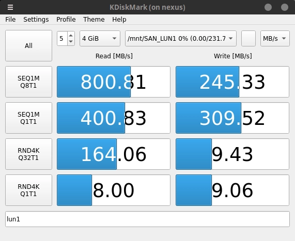Click the 400.83 read result bar
Screen dimensions: 295x241
pos(114,118)
